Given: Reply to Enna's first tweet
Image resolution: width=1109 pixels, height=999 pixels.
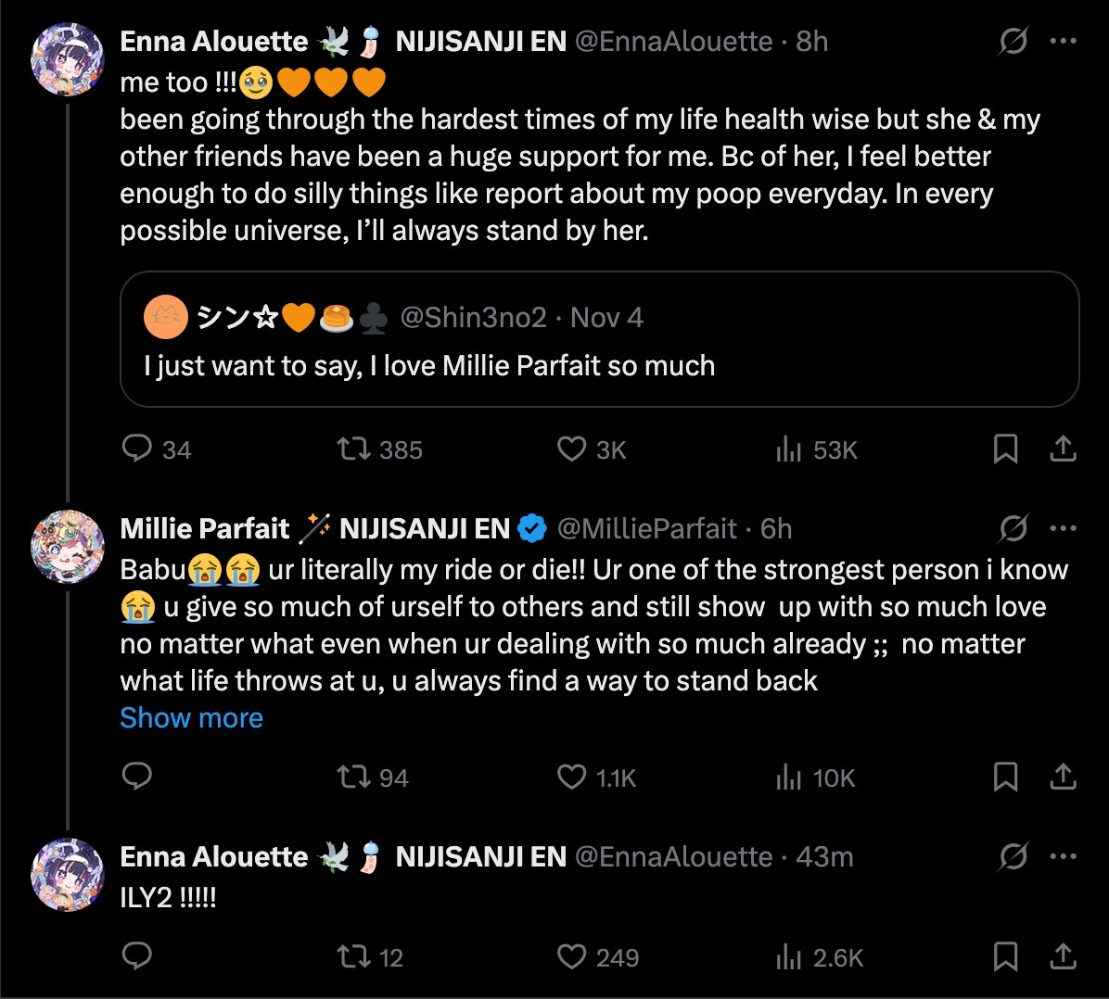Looking at the screenshot, I should (137, 449).
